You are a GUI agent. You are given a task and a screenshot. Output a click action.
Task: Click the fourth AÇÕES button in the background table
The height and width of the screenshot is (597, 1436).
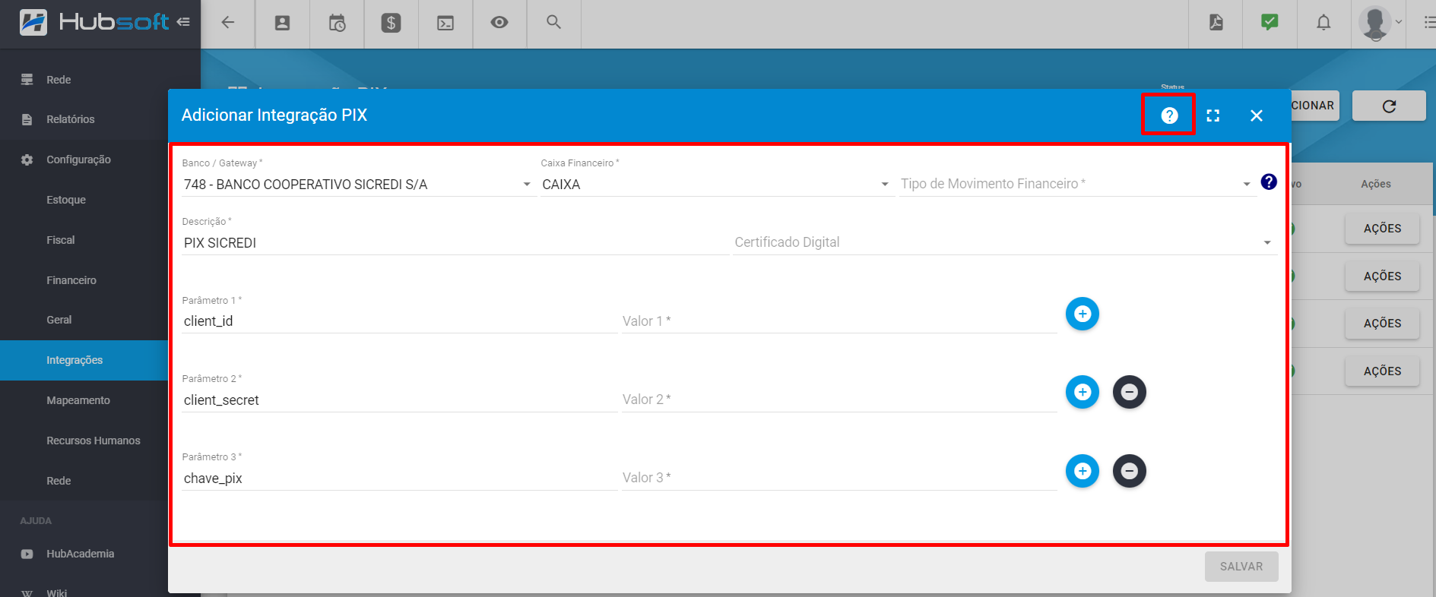pyautogui.click(x=1382, y=371)
